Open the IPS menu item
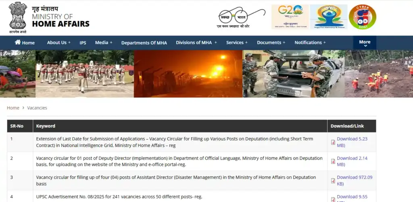The image size is (413, 202). 83,43
